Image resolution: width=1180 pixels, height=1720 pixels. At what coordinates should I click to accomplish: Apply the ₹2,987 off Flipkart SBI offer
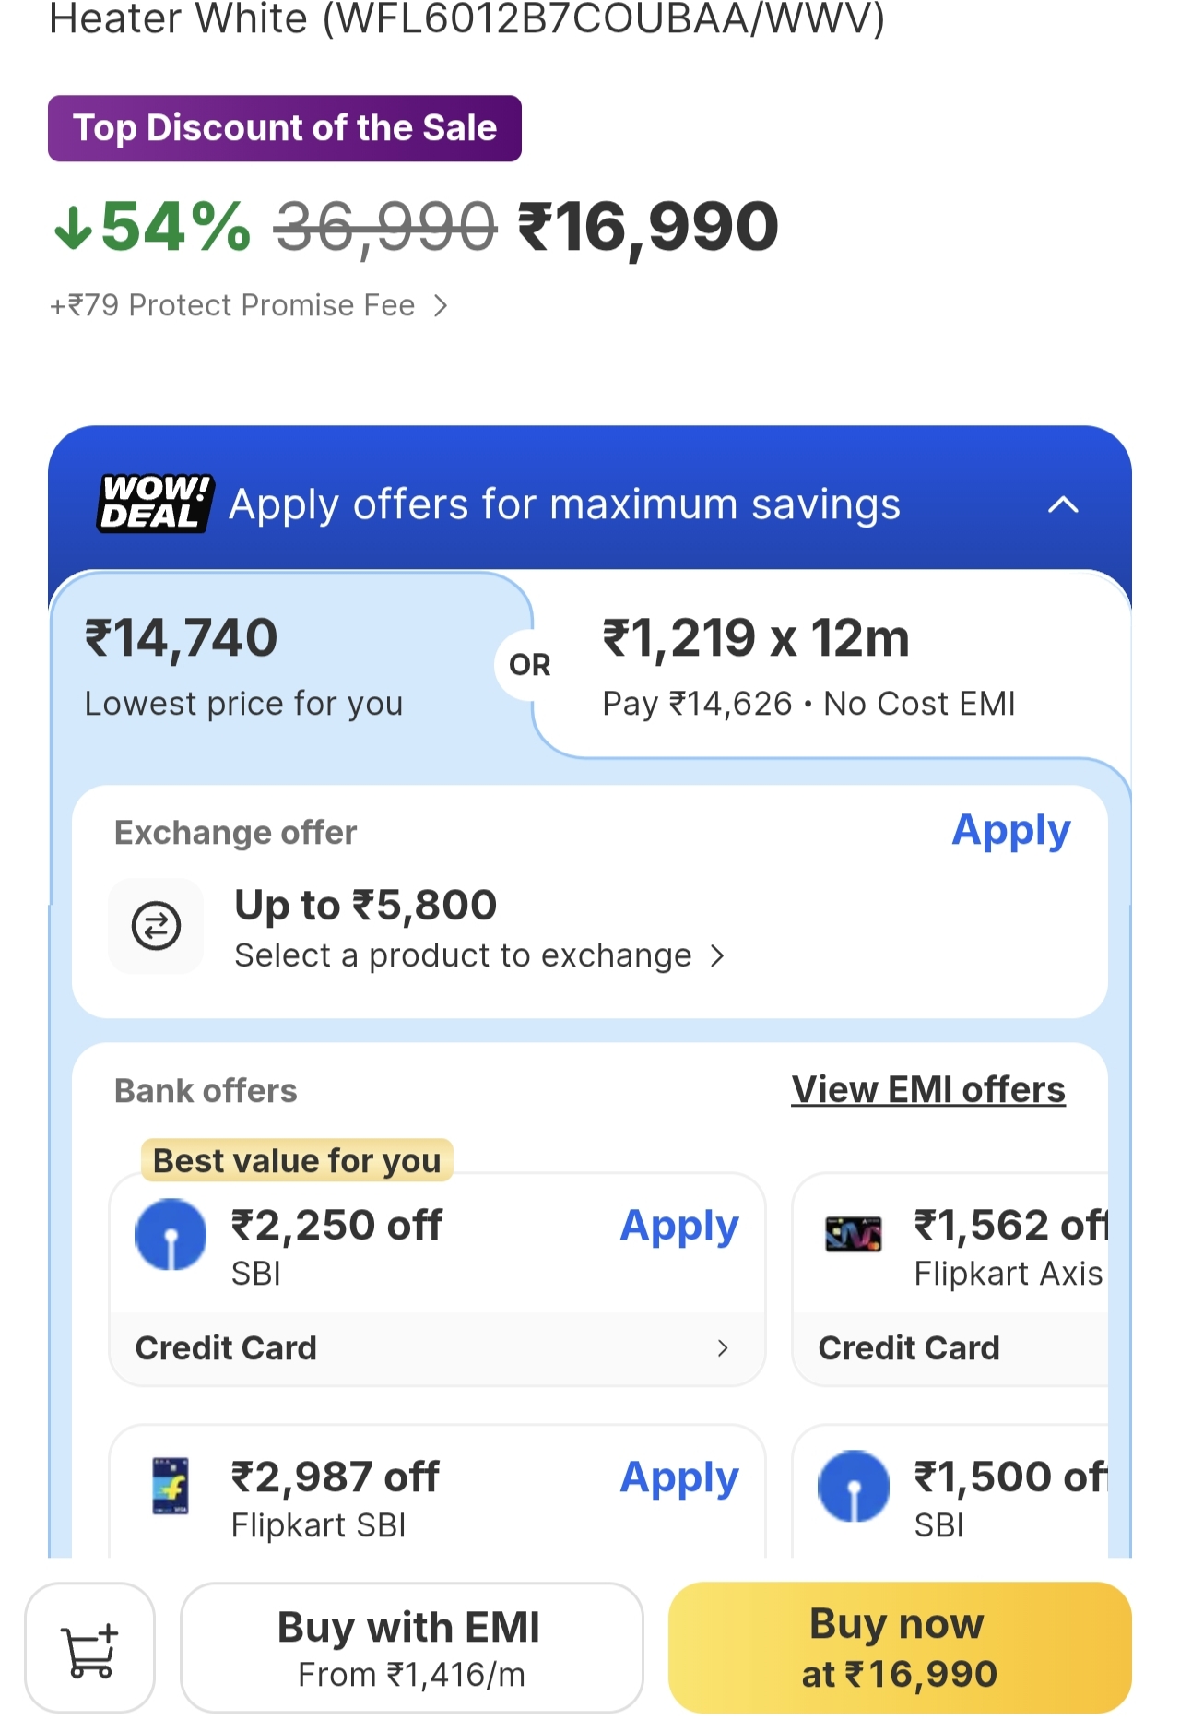pyautogui.click(x=678, y=1478)
